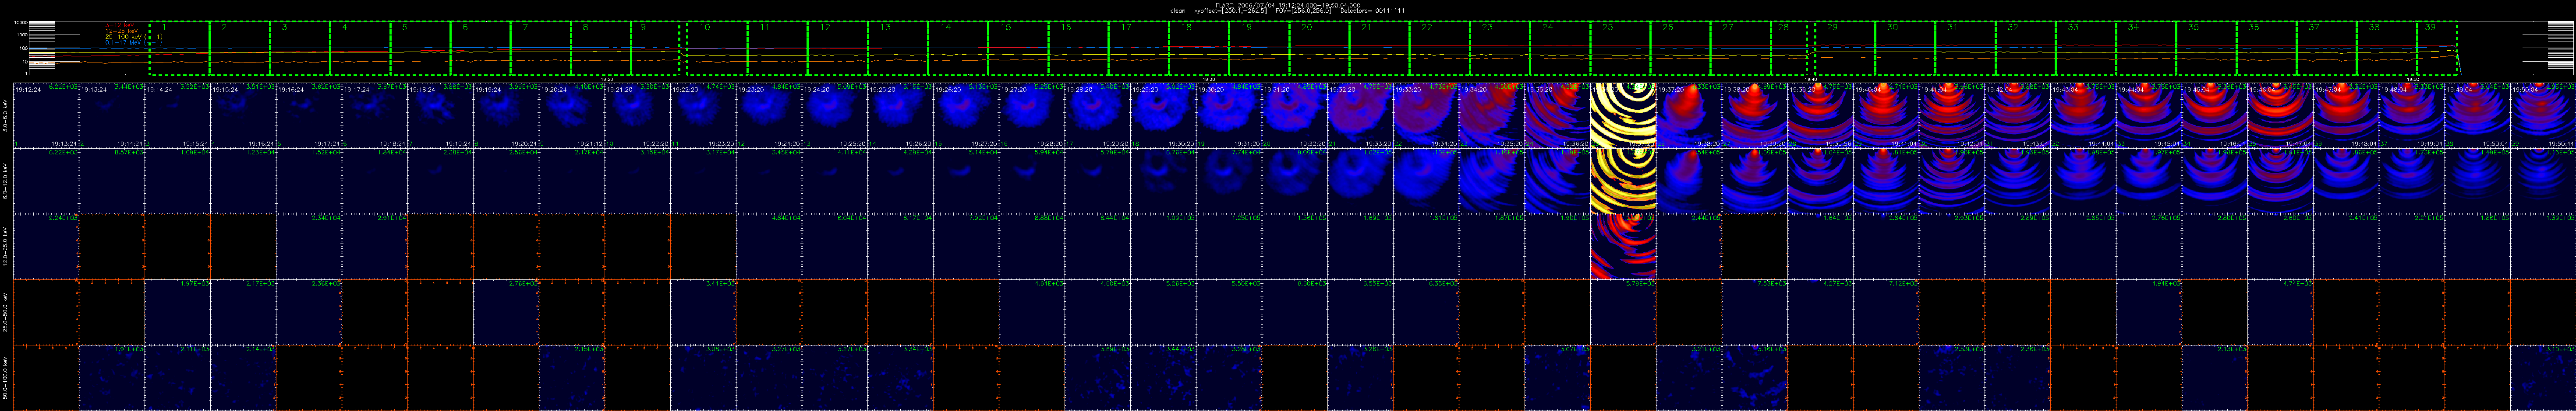Open the 19:40:04 image in the 3.0-6.0 keV row
This screenshot has width=2576, height=411.
pos(1887,116)
